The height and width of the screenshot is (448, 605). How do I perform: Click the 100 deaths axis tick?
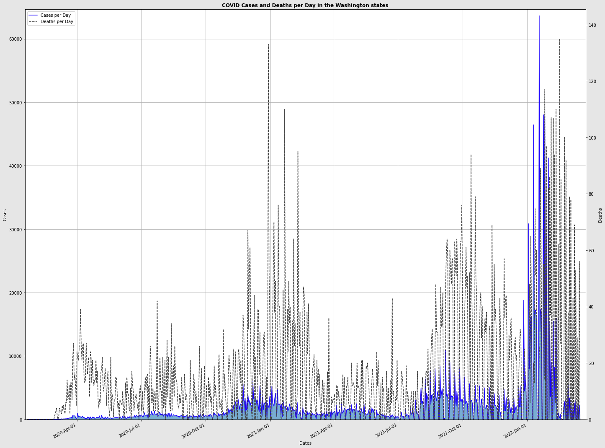(x=592, y=138)
